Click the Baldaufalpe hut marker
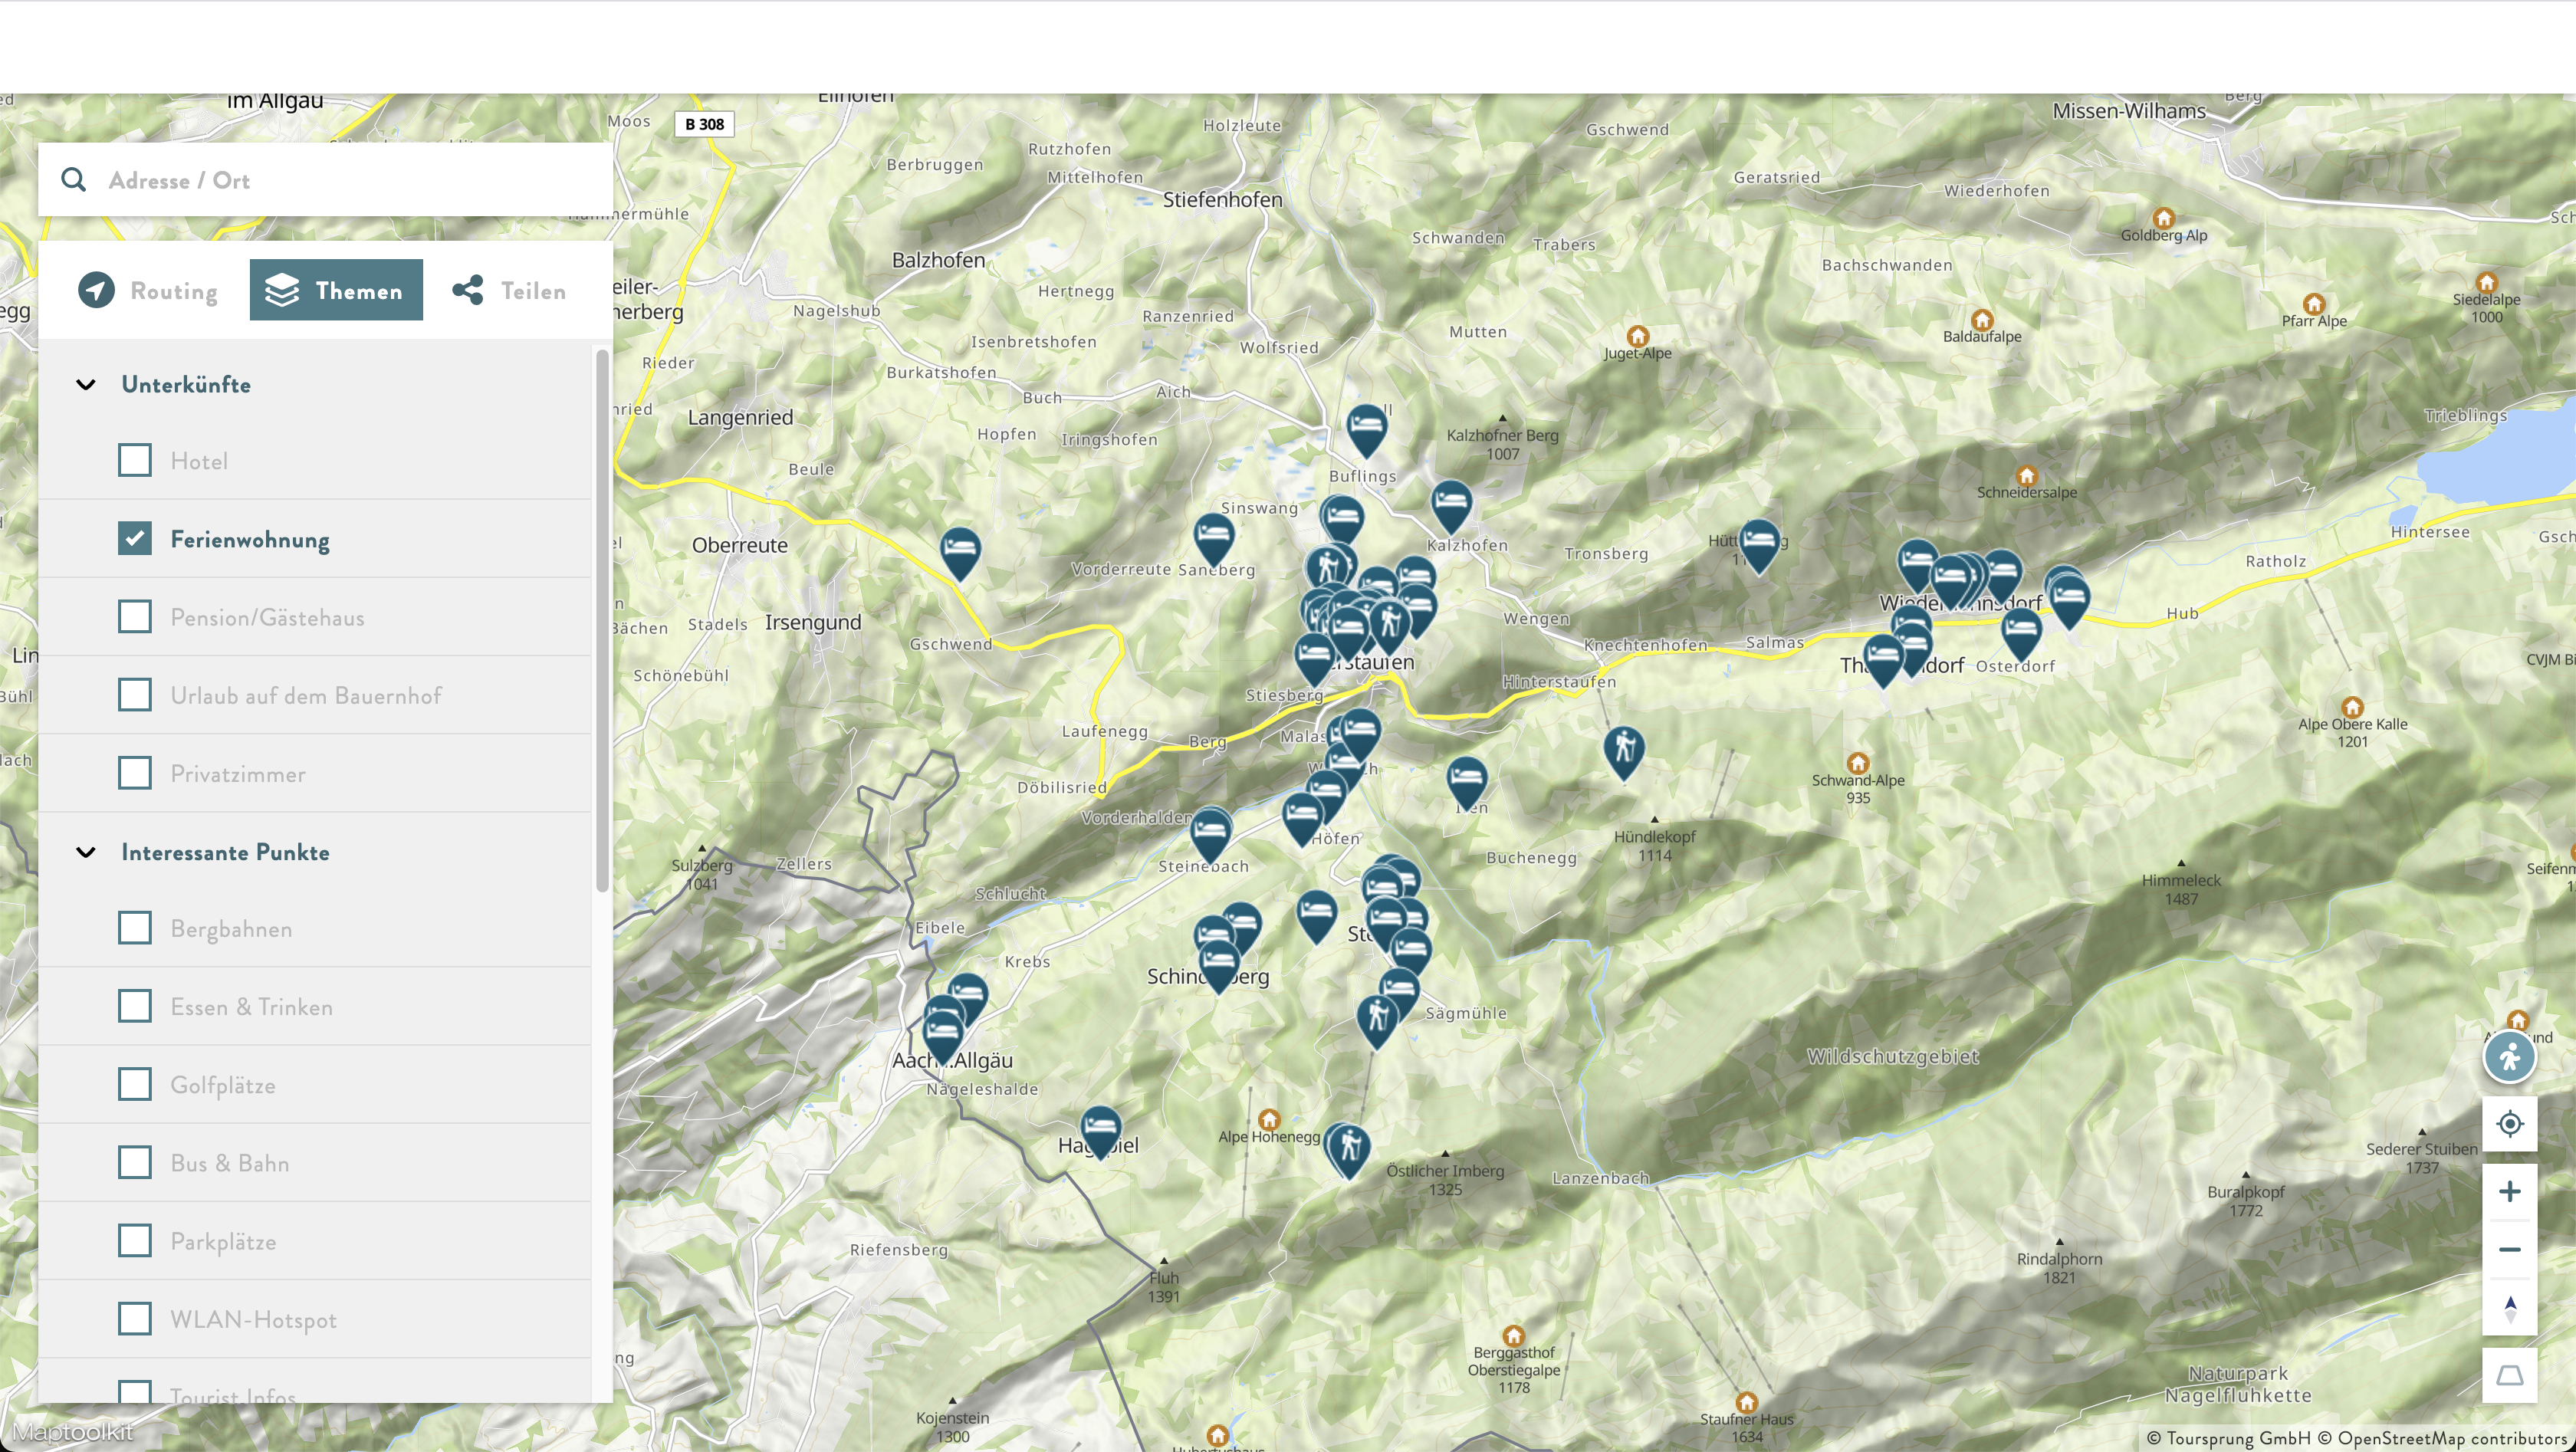The image size is (2576, 1452). 1982,320
